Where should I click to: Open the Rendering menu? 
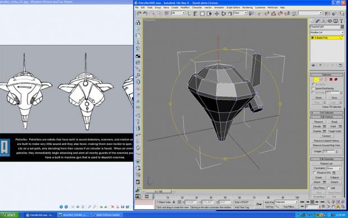click(247, 7)
